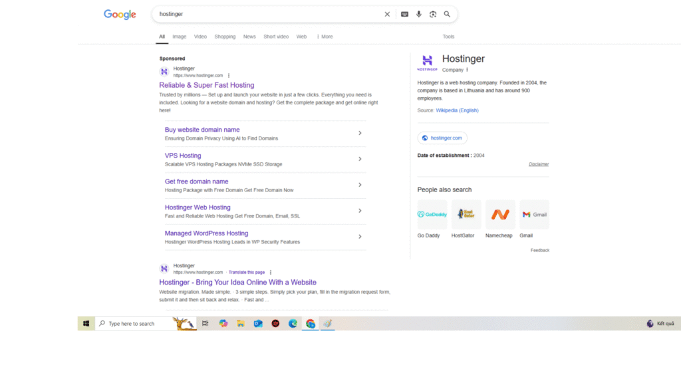Screen dimensions: 681x383
Task: Click the Hostinger title in the knowledge panel
Action: [464, 59]
